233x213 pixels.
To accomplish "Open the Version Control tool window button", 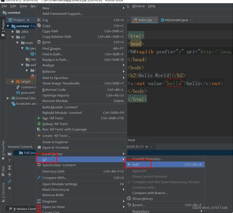I will pos(22,209).
